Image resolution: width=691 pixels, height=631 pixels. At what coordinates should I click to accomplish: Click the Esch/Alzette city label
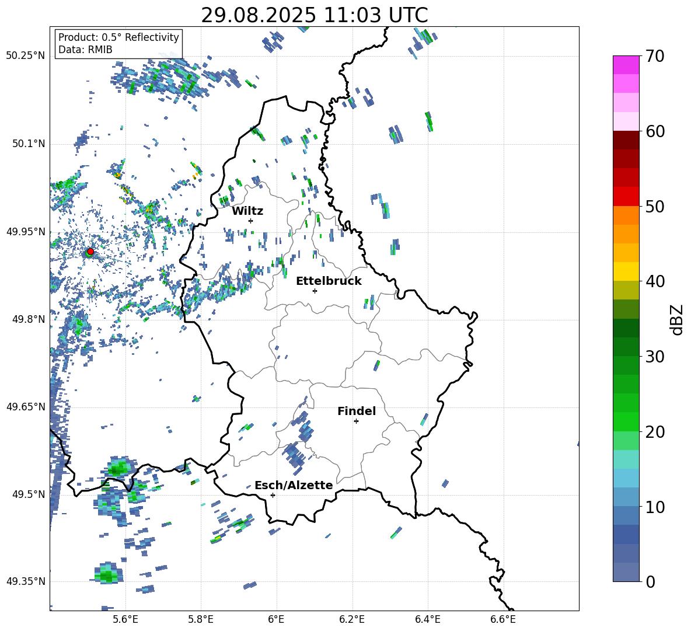click(x=294, y=485)
